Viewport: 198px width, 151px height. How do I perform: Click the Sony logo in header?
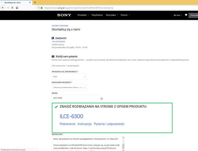[64, 15]
